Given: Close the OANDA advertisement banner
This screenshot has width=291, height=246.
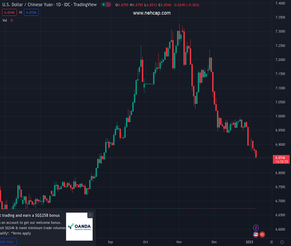Looking at the screenshot, I should click(90, 215).
